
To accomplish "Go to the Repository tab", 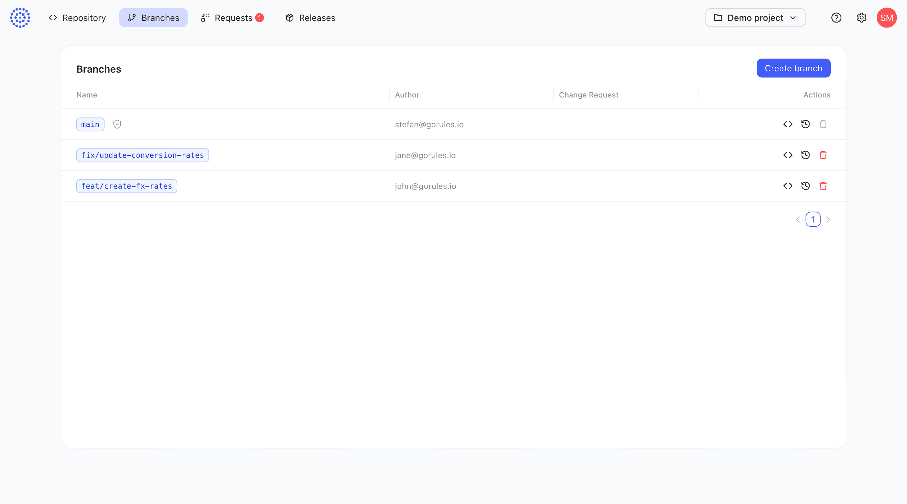I will pos(78,18).
